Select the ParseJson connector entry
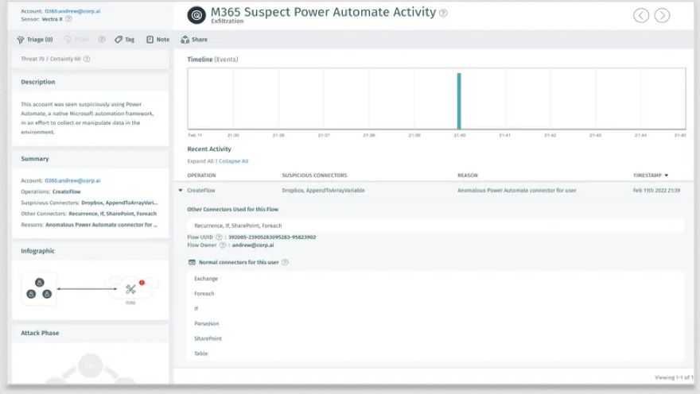The width and height of the screenshot is (700, 394). click(x=206, y=323)
